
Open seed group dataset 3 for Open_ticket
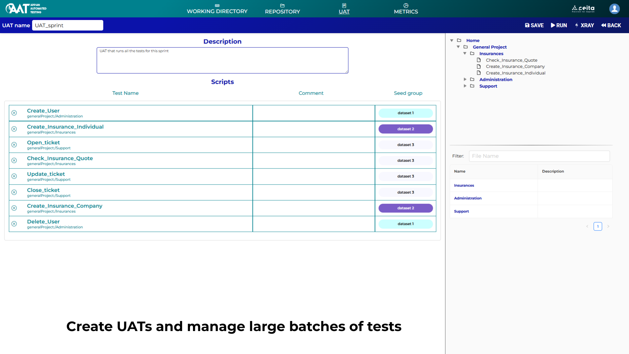(x=406, y=145)
